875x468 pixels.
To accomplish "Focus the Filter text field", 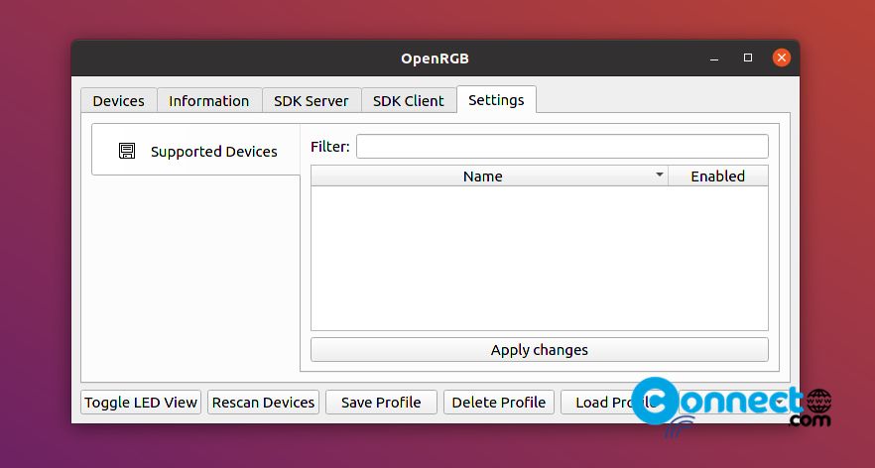I will (x=562, y=146).
